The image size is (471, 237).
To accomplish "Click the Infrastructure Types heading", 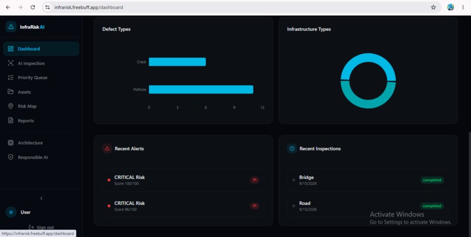I will (x=309, y=29).
